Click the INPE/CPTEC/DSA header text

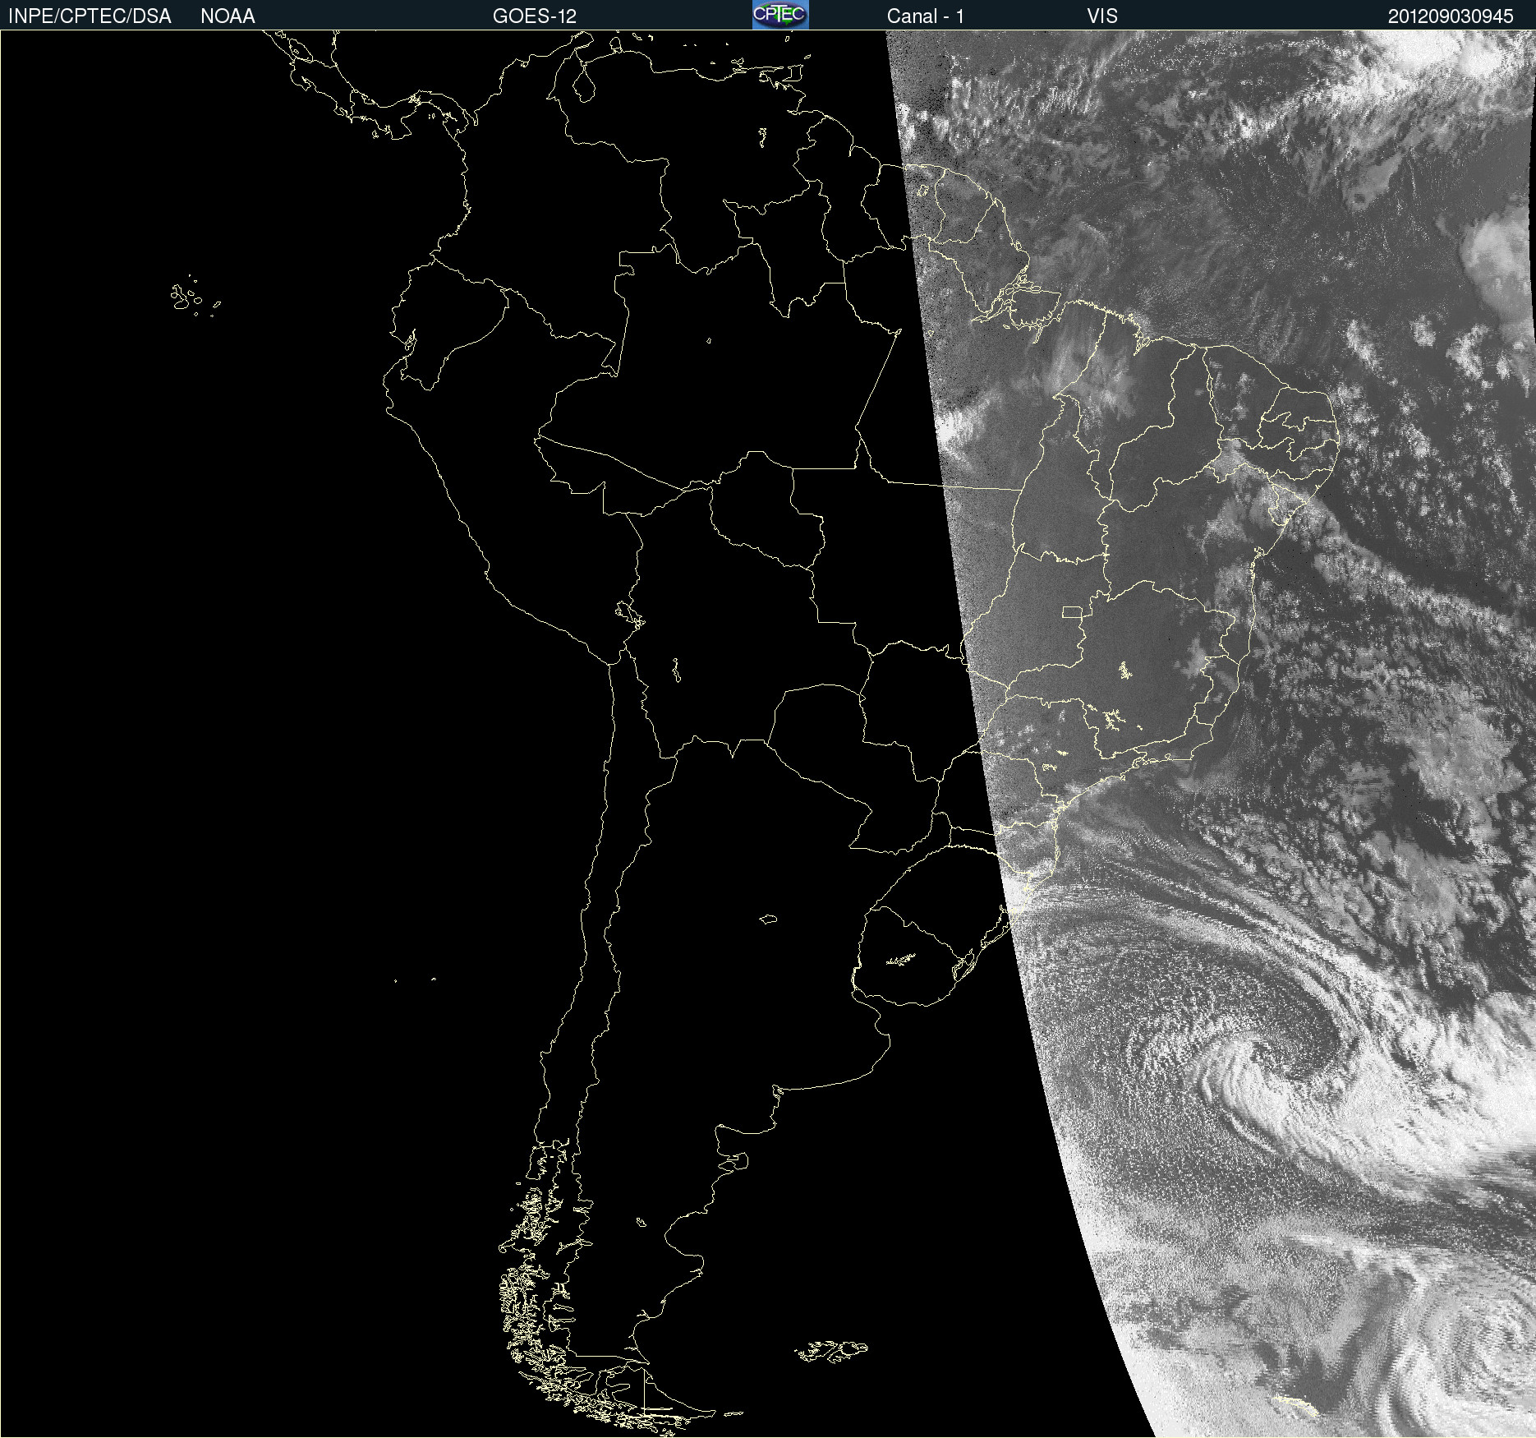(90, 16)
